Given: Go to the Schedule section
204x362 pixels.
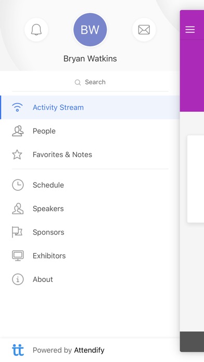Looking at the screenshot, I should point(90,185).
